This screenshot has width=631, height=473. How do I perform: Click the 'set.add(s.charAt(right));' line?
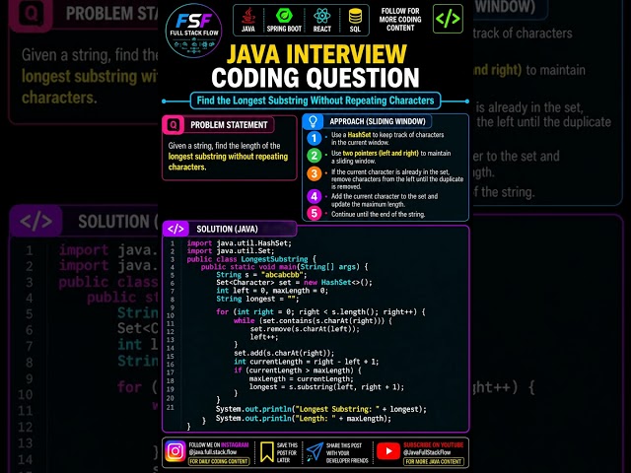tap(284, 353)
